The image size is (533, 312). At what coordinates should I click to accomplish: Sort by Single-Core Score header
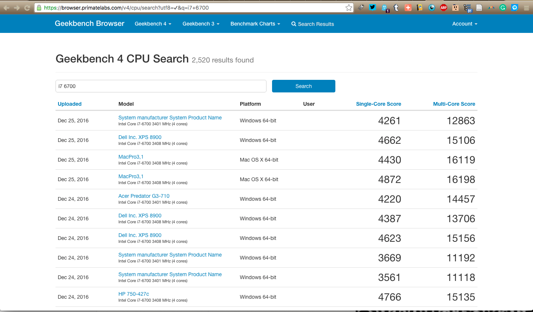(x=379, y=104)
